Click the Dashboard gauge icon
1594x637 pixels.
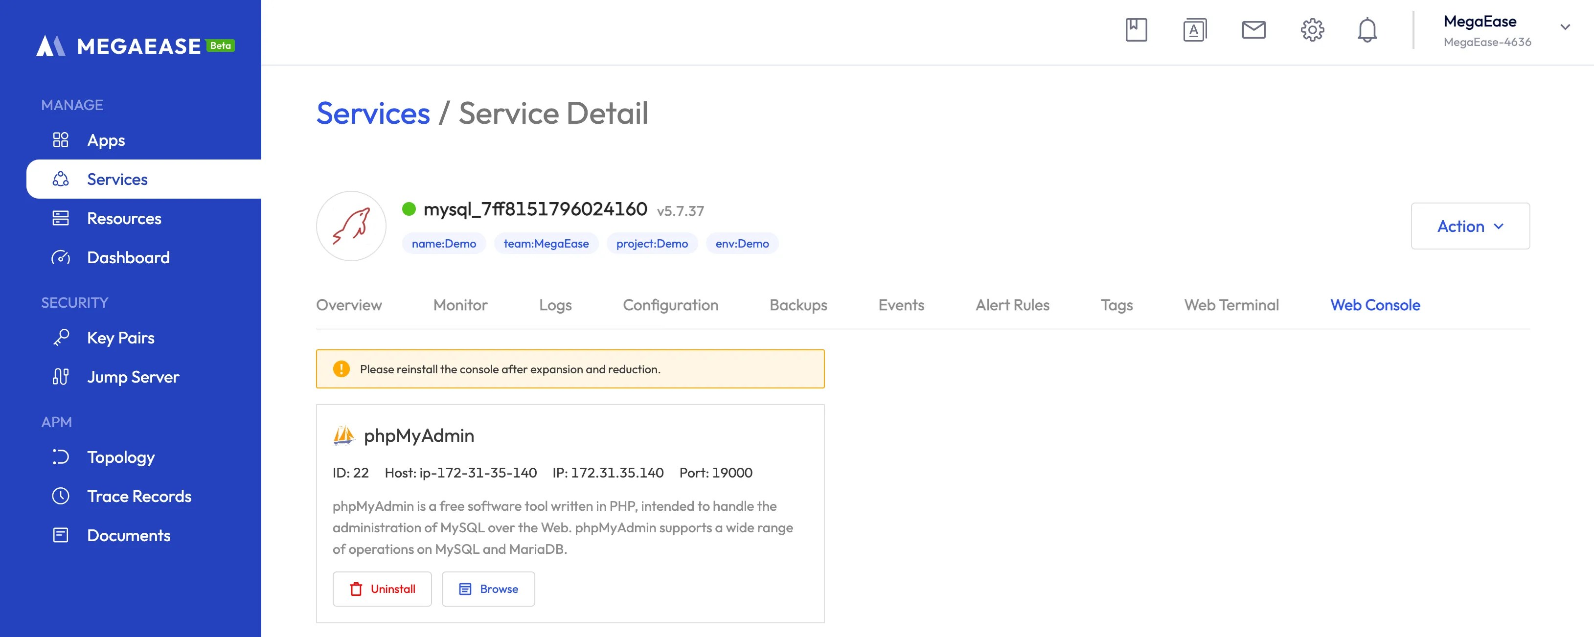click(x=61, y=257)
